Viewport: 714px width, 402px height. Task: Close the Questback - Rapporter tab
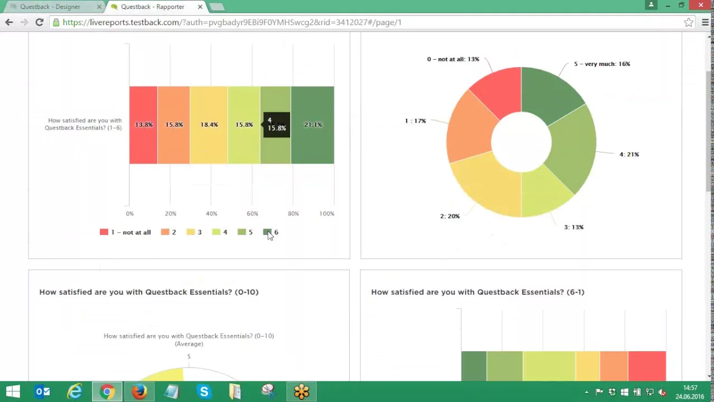click(x=200, y=7)
